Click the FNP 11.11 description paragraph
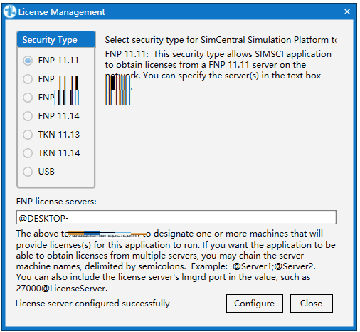 pyautogui.click(x=218, y=65)
